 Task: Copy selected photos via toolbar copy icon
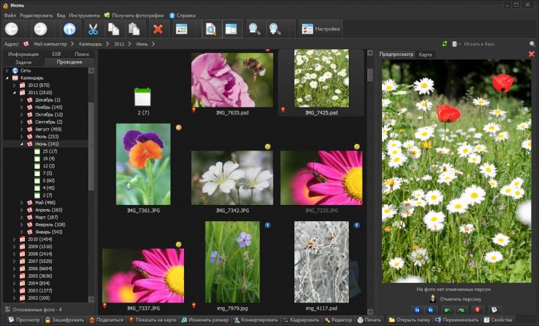coord(113,29)
